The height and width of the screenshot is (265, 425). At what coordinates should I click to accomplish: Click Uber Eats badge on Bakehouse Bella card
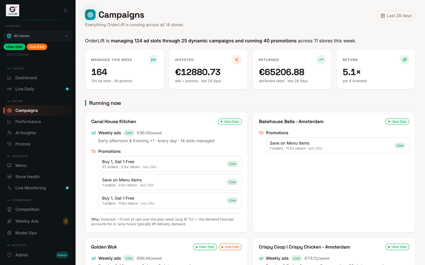click(x=397, y=122)
